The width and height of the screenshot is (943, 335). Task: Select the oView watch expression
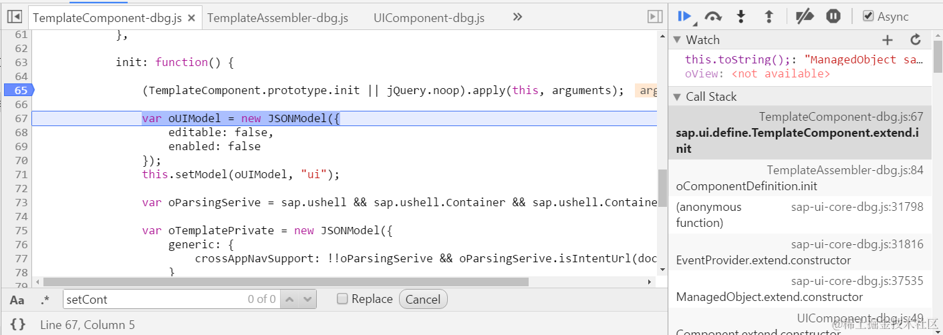point(758,73)
